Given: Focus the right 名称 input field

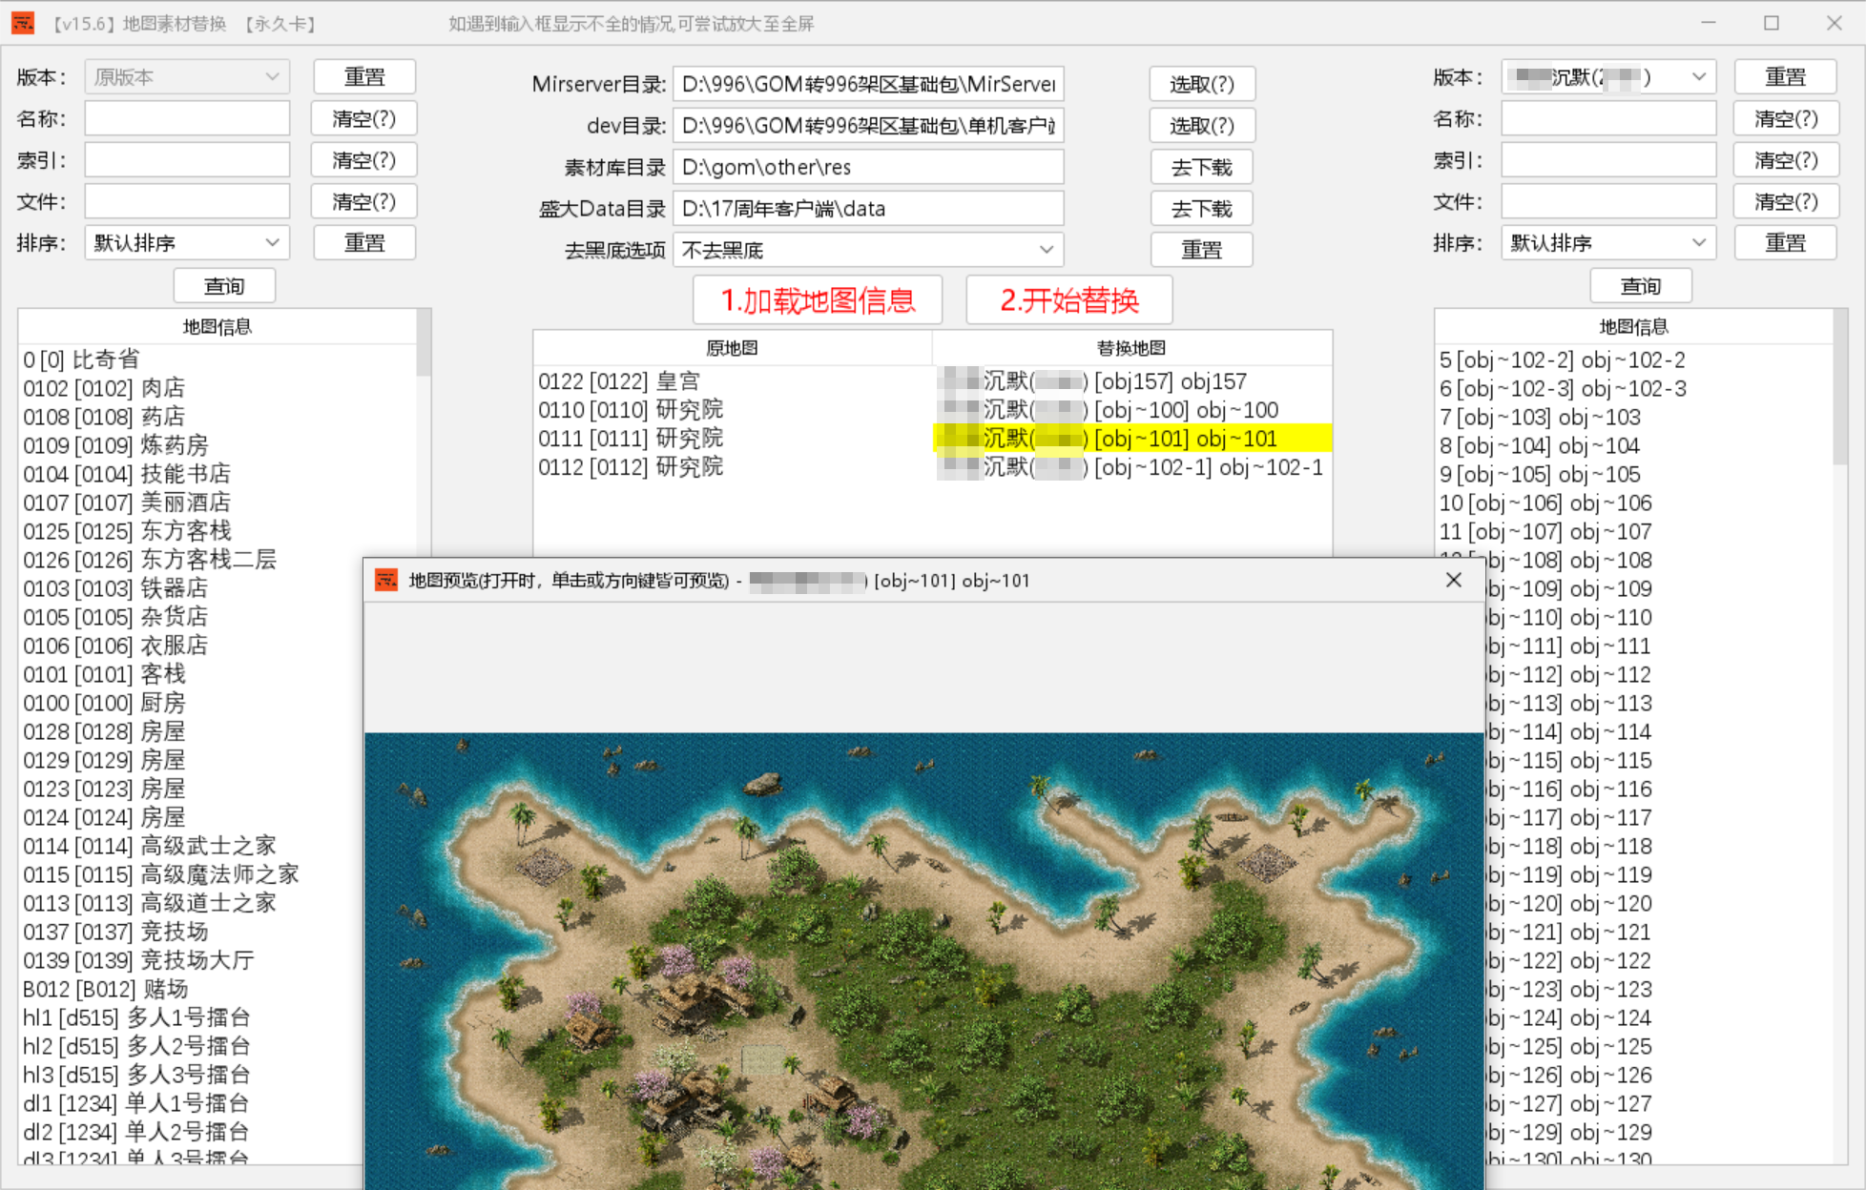Looking at the screenshot, I should point(1608,119).
